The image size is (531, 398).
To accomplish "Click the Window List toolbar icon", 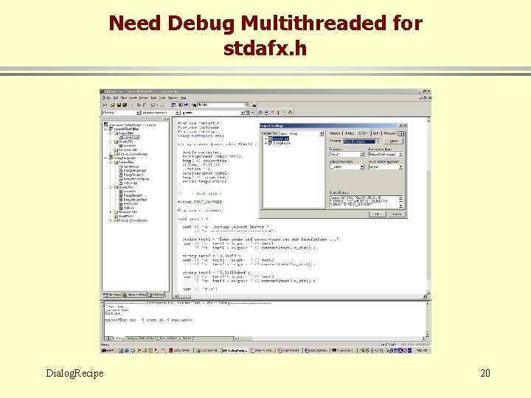I will tap(186, 105).
